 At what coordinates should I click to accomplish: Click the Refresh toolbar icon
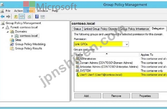pyautogui.click(x=29, y=17)
